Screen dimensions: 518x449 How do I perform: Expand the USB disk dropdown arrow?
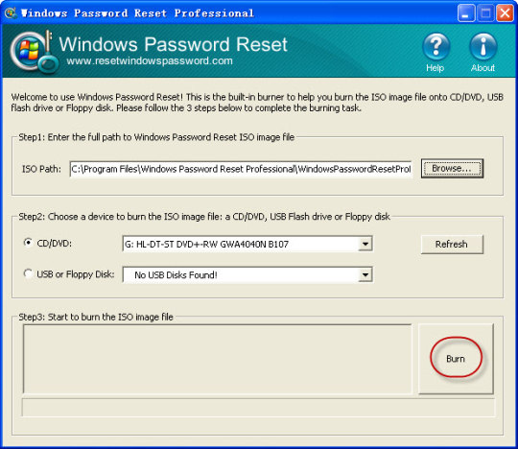(365, 274)
